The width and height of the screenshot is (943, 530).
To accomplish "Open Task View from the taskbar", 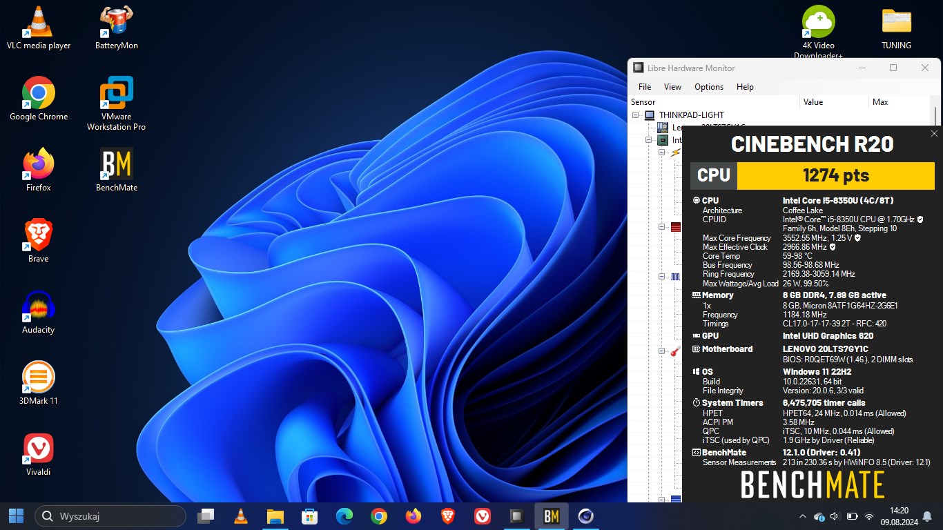I will tap(206, 516).
